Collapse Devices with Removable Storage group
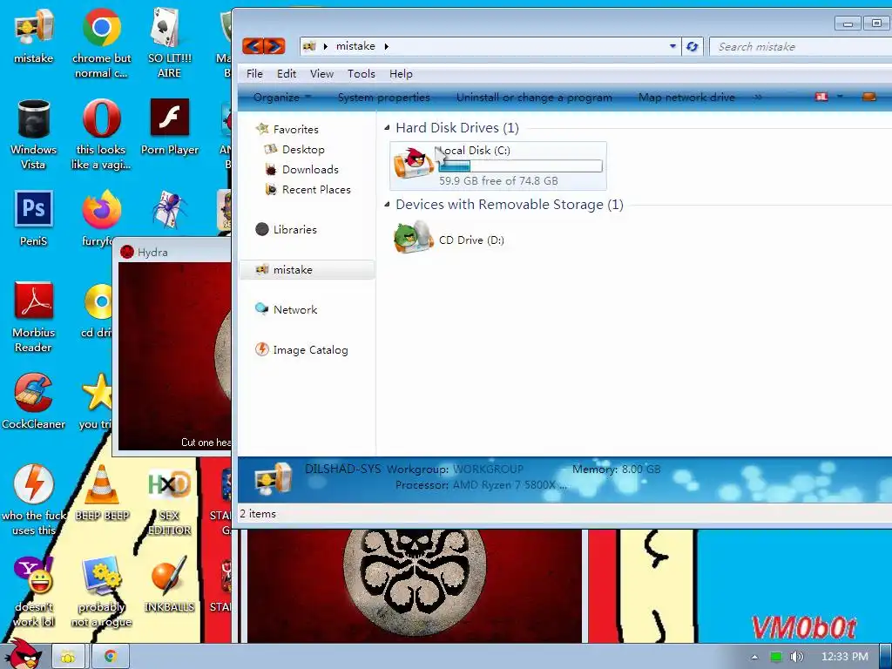 click(x=387, y=204)
